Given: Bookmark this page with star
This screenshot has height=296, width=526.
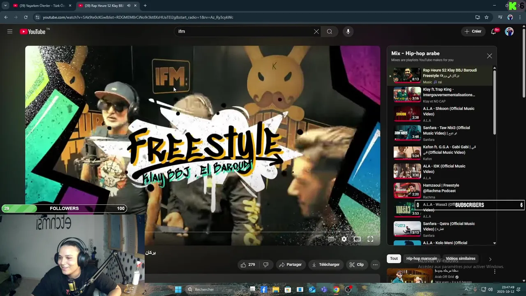Looking at the screenshot, I should pyautogui.click(x=487, y=17).
